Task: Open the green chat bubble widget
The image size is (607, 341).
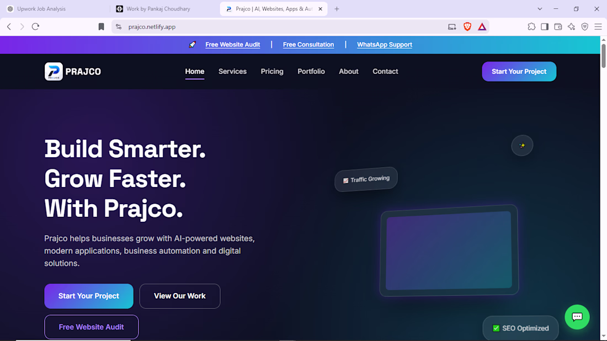Action: (577, 317)
